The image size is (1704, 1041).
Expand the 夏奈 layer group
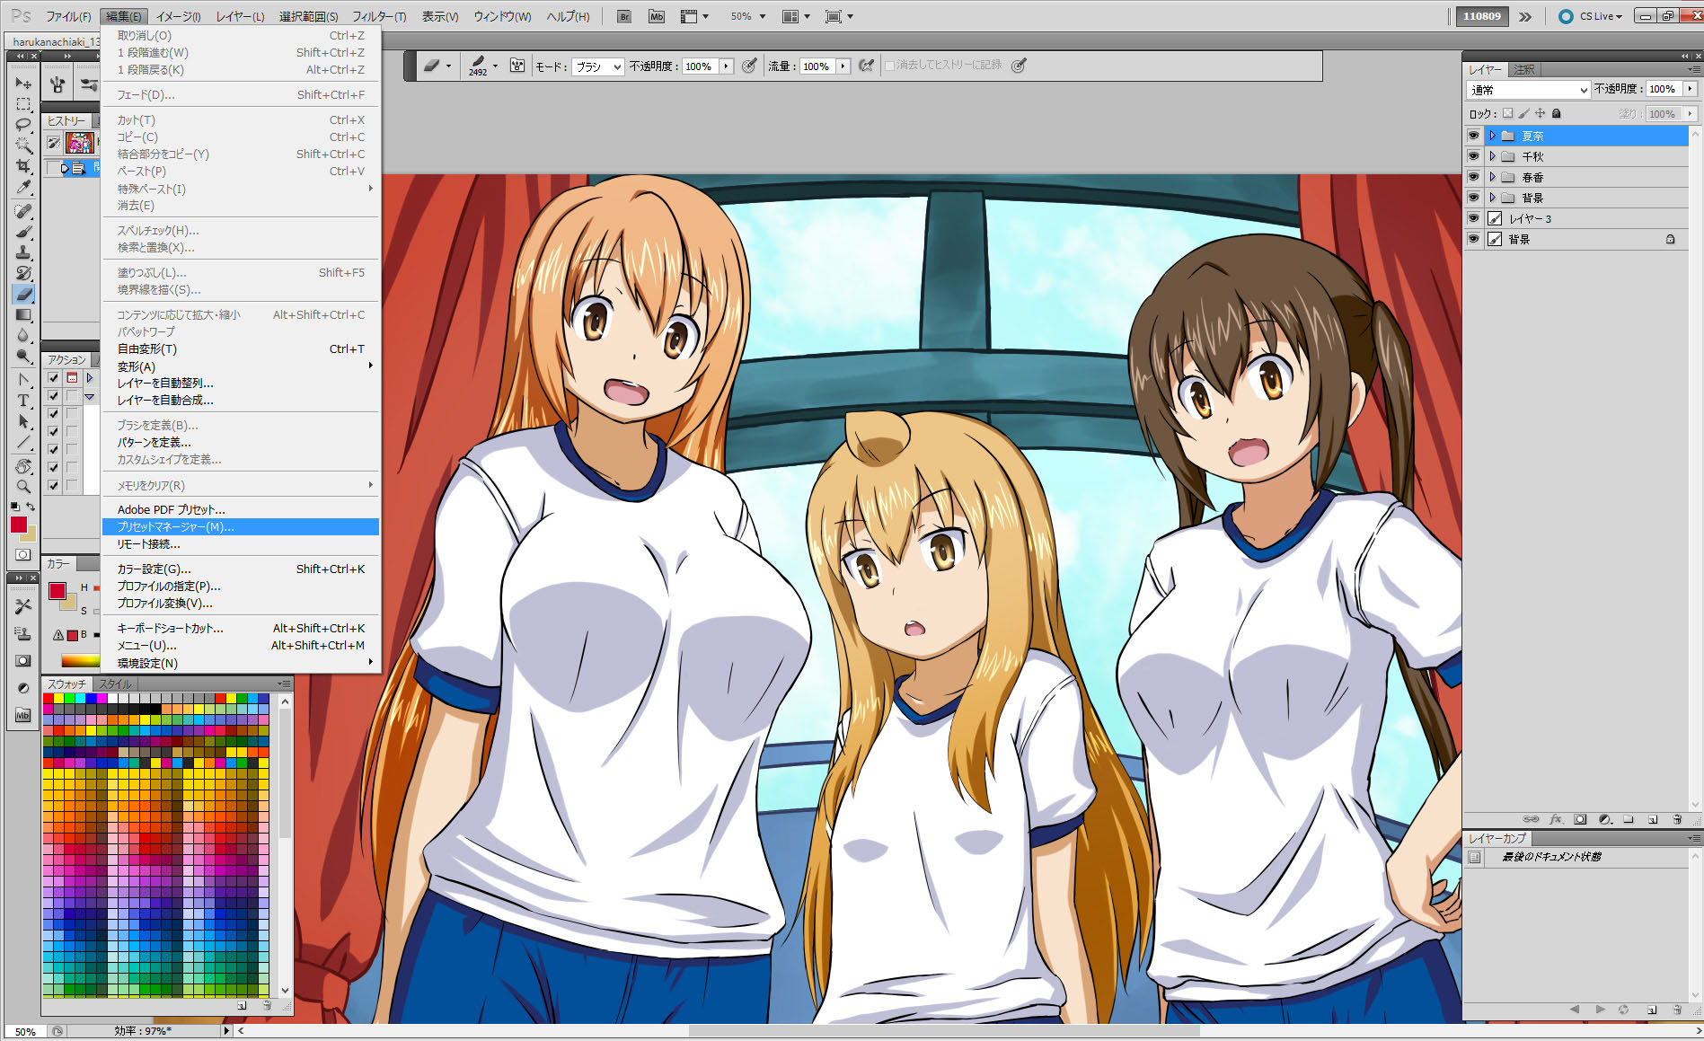1492,136
